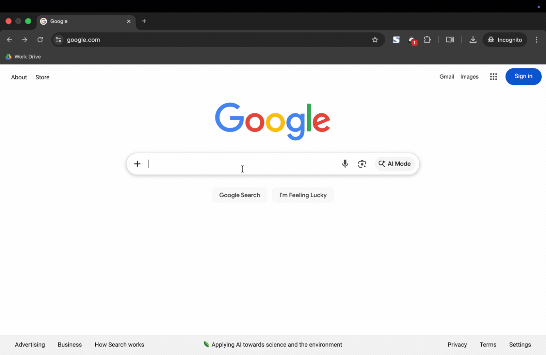Click the blue S extension icon
The width and height of the screenshot is (546, 355).
pos(396,40)
